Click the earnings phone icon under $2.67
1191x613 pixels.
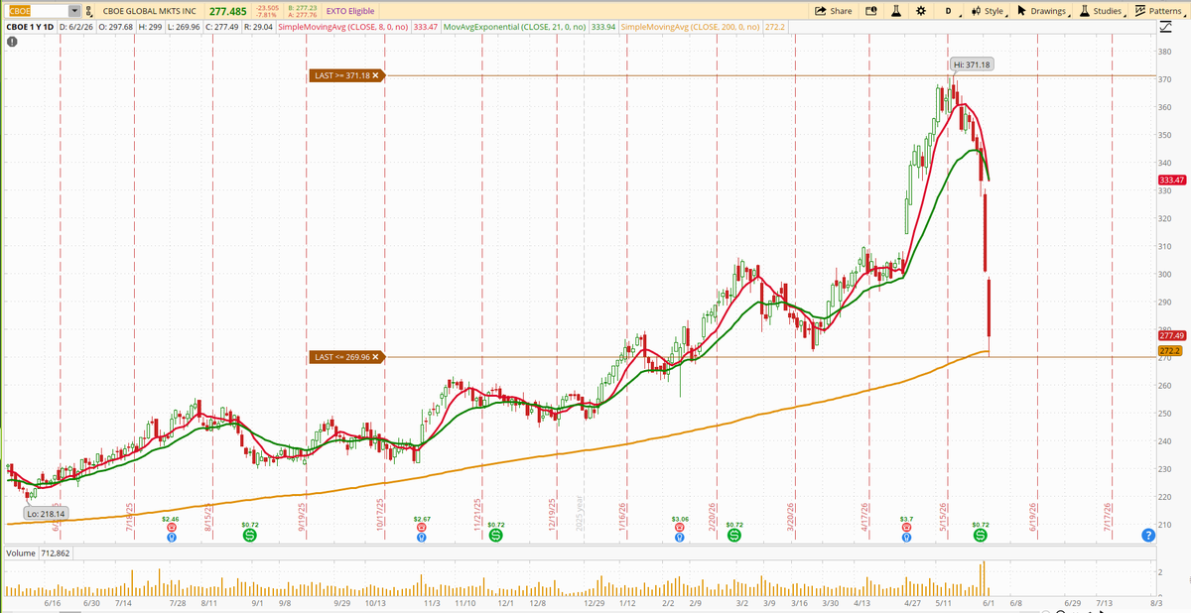pyautogui.click(x=422, y=528)
